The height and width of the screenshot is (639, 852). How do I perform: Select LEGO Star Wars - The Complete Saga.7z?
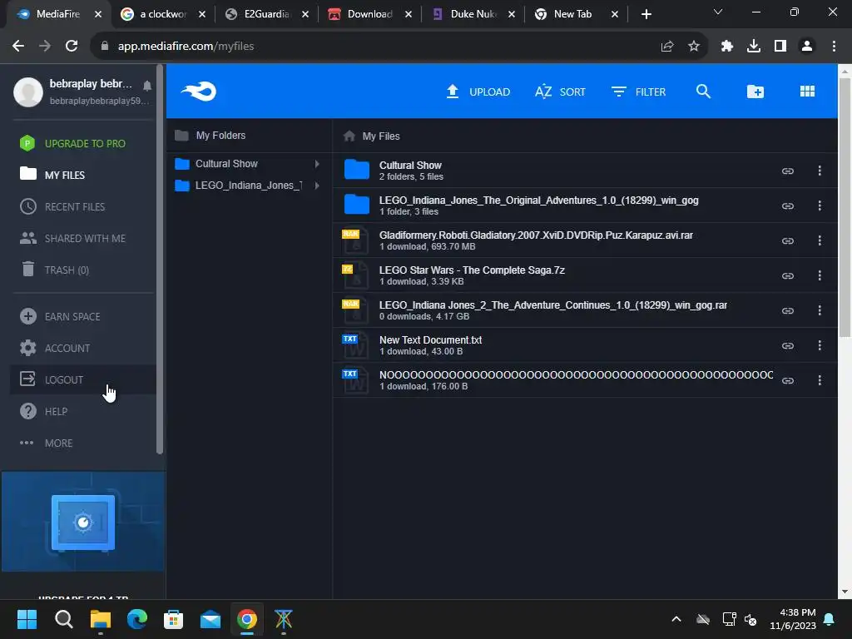click(x=472, y=270)
